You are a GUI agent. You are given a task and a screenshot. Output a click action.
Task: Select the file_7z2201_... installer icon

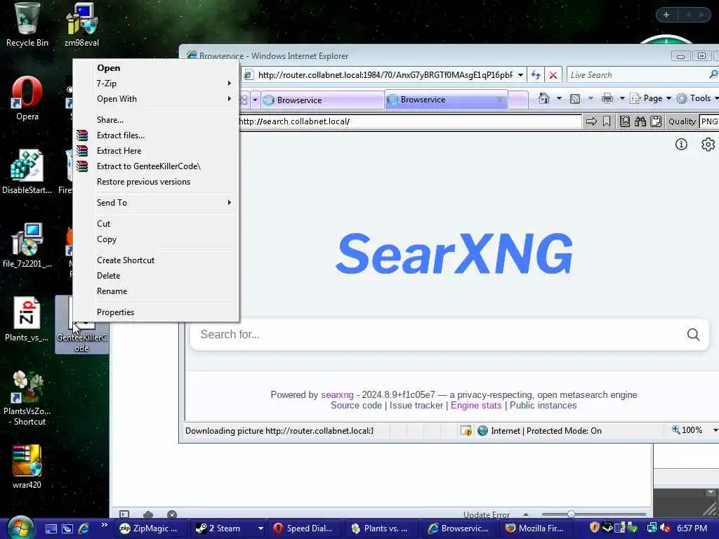pyautogui.click(x=27, y=246)
